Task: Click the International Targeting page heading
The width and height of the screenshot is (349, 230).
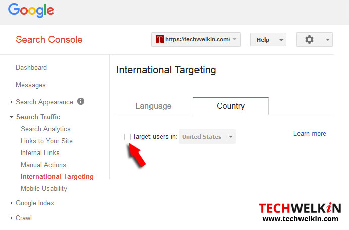Action: tap(166, 70)
